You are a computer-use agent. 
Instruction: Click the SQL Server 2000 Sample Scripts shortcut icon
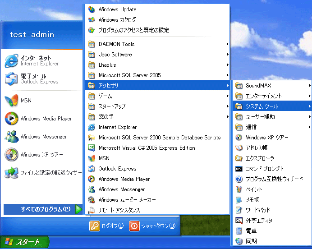click(92, 138)
